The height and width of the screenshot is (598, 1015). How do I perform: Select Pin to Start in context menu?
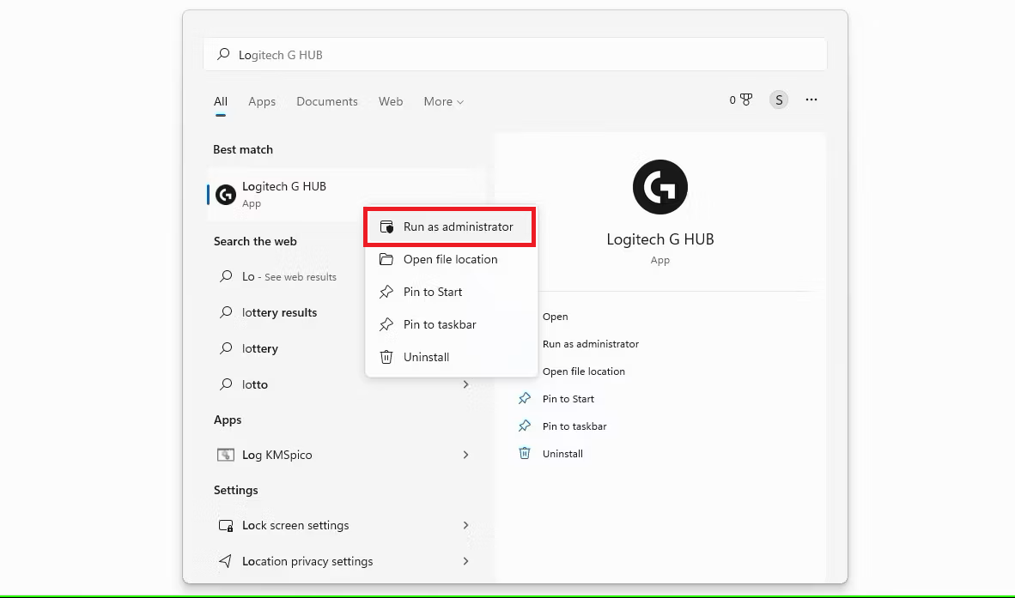(433, 293)
